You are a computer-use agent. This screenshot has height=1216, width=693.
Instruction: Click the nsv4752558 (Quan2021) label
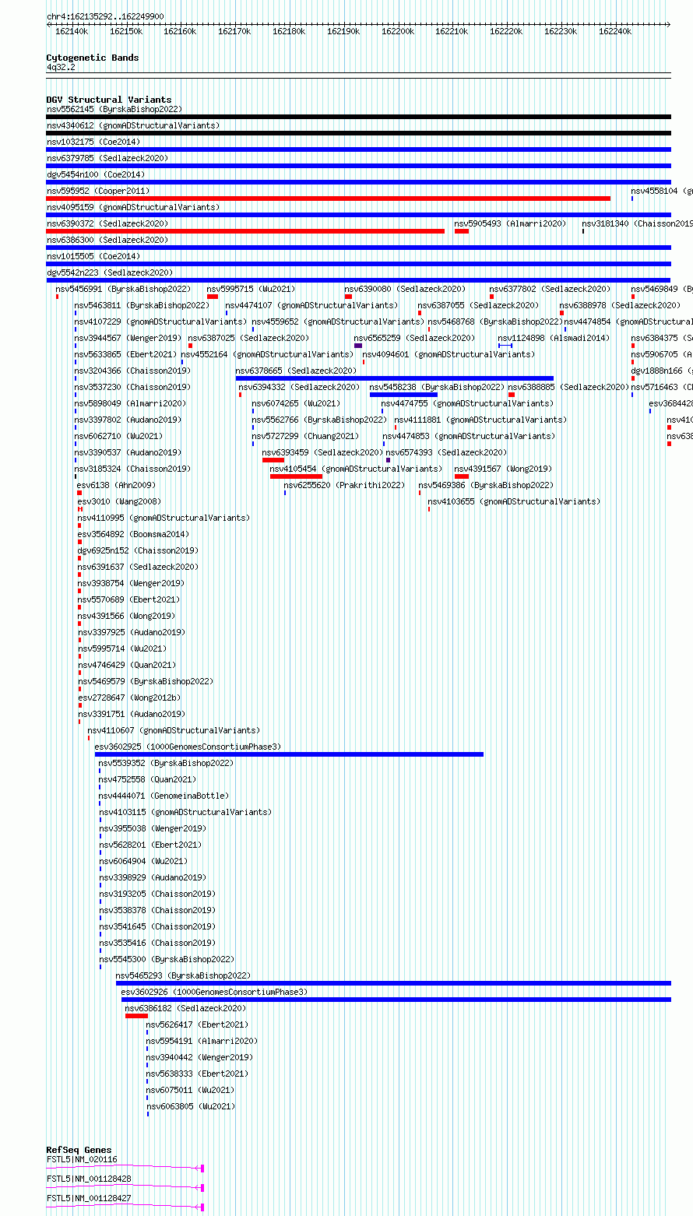tap(147, 779)
